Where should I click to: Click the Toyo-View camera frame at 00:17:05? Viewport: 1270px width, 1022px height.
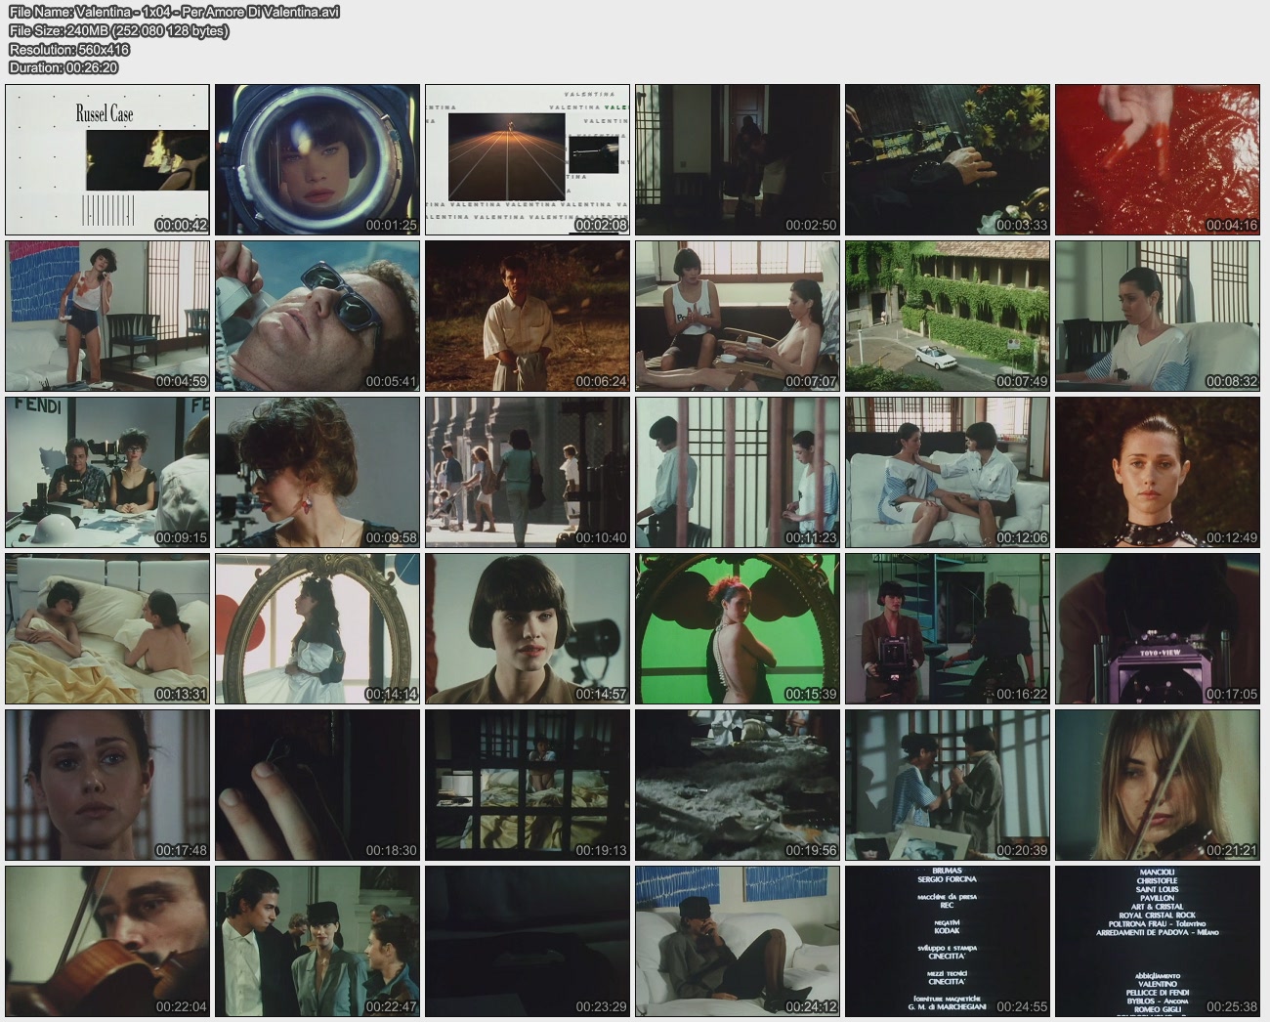click(x=1157, y=628)
